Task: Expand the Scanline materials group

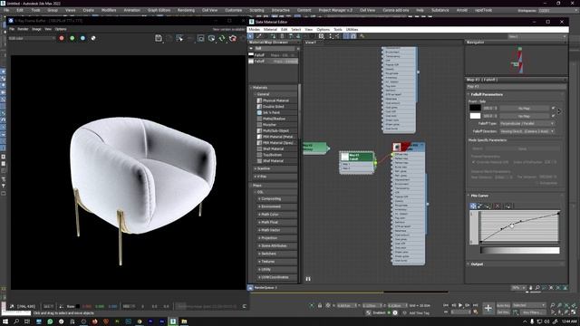Action: pos(256,168)
